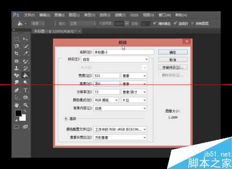Select the Move tool
Screen dimensions: 232x169
(x=26, y=39)
